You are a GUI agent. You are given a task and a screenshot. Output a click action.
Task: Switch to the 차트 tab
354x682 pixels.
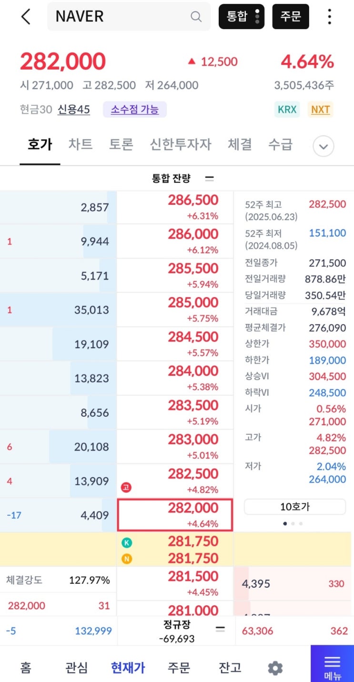coord(81,144)
